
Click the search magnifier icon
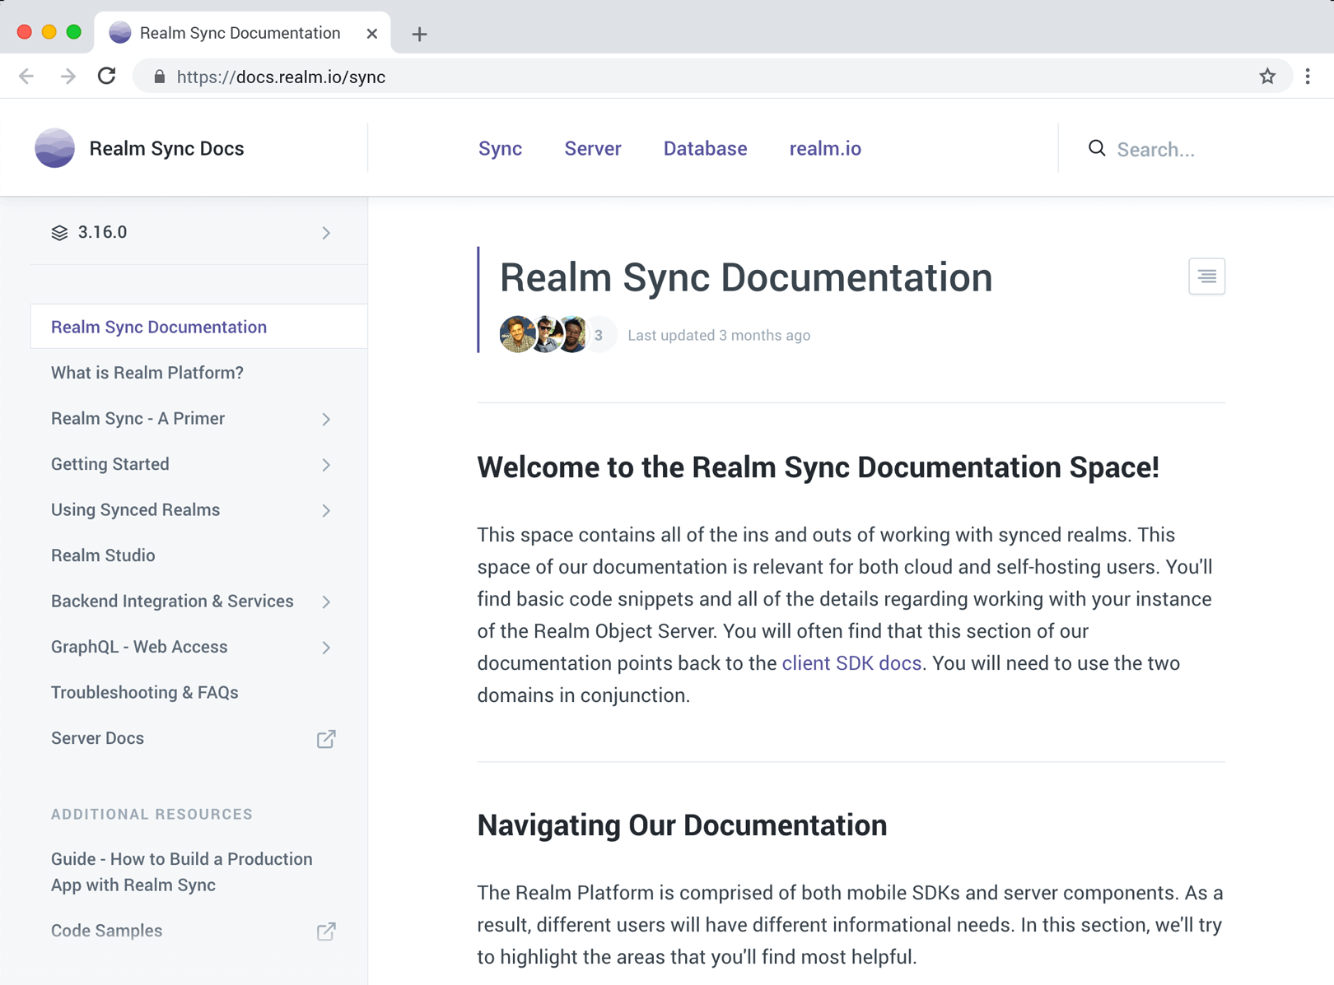pos(1097,148)
